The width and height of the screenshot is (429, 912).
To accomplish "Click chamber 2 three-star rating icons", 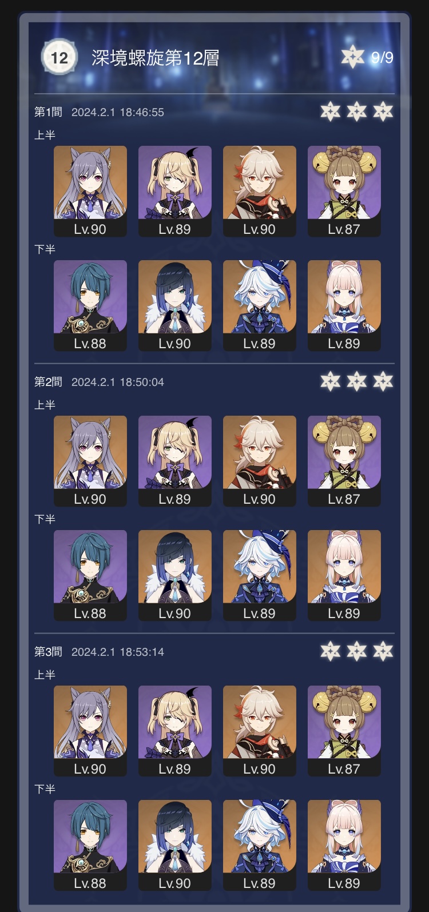I will click(x=356, y=381).
